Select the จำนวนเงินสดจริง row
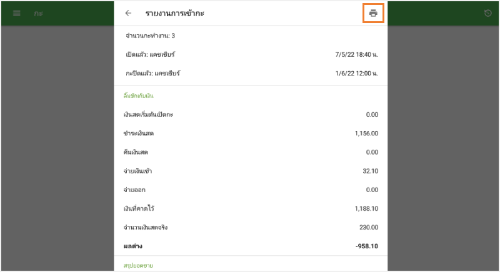 pos(146,227)
